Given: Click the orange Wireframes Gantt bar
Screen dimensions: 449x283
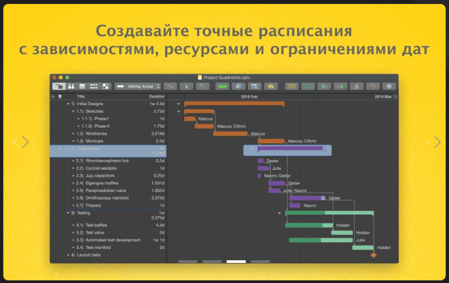Looking at the screenshot, I should 231,134.
